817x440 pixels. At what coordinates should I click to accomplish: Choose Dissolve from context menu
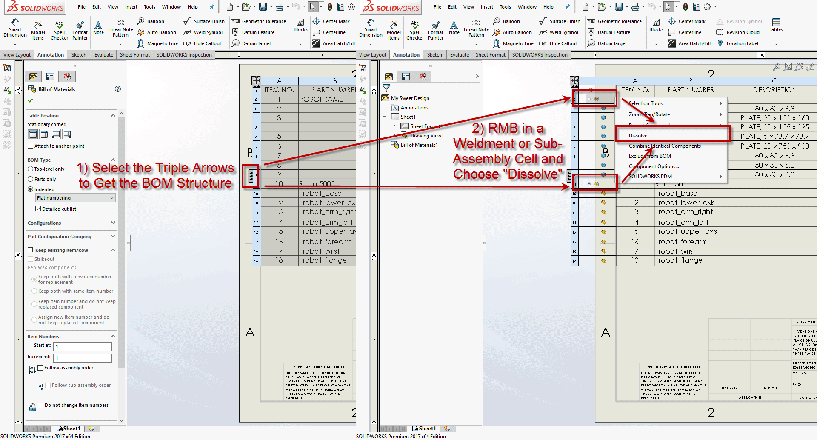638,136
